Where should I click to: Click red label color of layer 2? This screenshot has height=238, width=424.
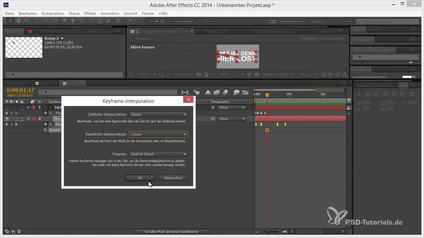(x=34, y=119)
